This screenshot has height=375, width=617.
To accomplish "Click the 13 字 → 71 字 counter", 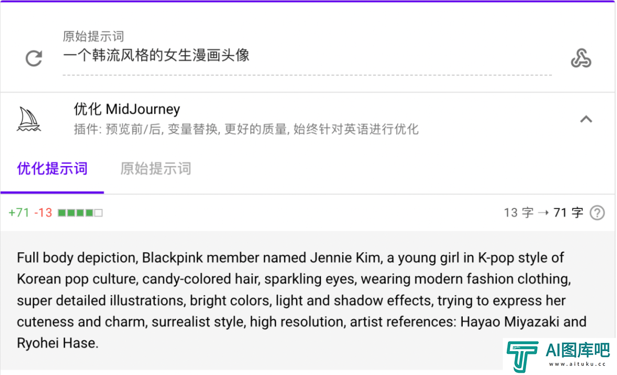I will point(543,213).
